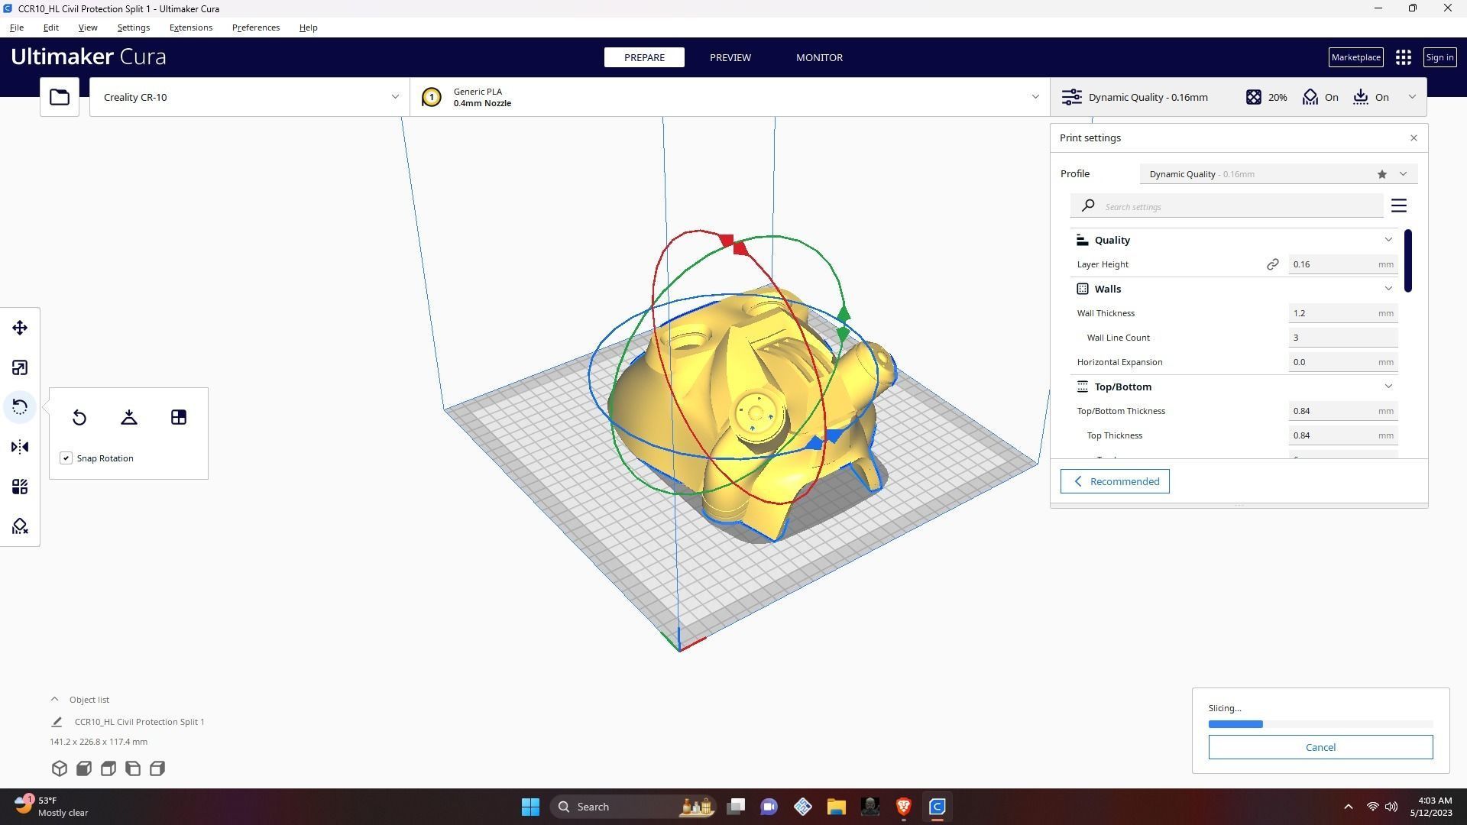Cancel the slicing process
This screenshot has width=1467, height=825.
pos(1320,747)
